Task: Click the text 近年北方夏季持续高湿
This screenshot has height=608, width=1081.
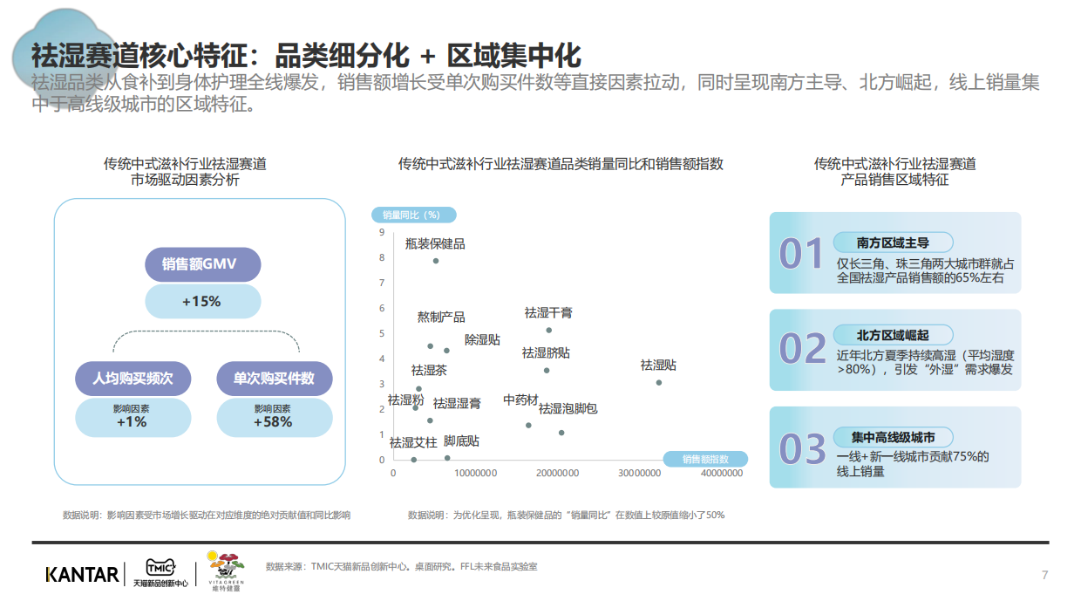Action: 899,355
